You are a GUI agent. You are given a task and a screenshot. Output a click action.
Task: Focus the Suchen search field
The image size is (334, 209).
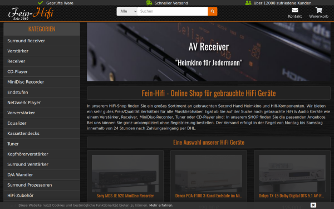tap(173, 12)
